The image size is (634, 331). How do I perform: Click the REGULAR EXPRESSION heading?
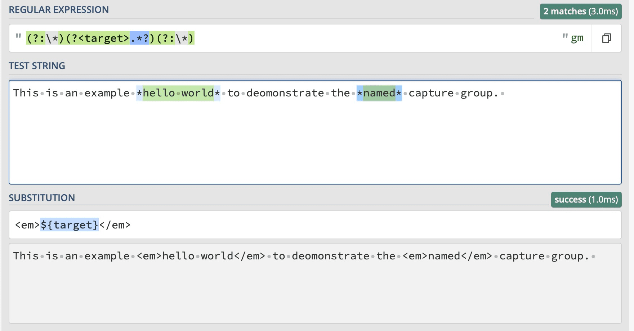click(x=59, y=10)
